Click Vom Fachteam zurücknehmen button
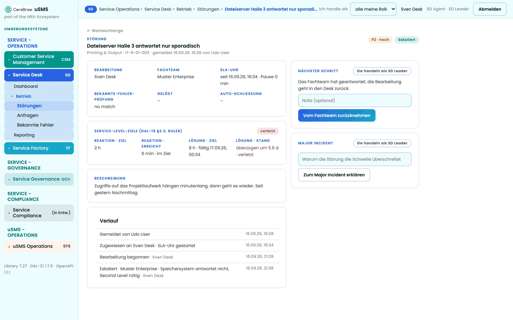The image size is (513, 320). 337,115
